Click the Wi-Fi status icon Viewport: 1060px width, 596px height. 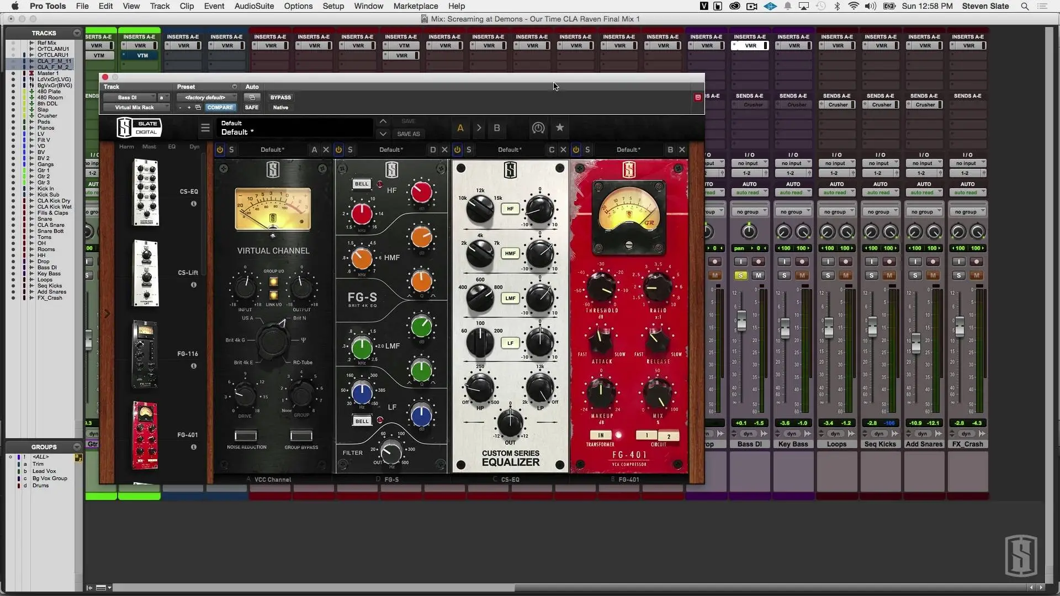click(854, 6)
